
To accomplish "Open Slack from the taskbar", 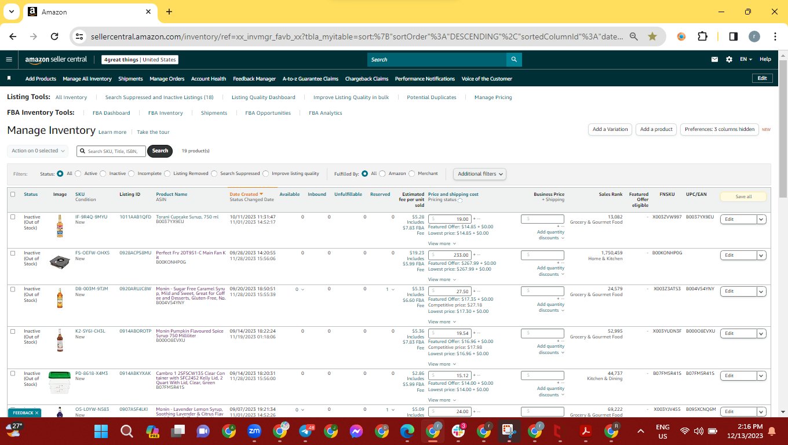I will [x=458, y=431].
